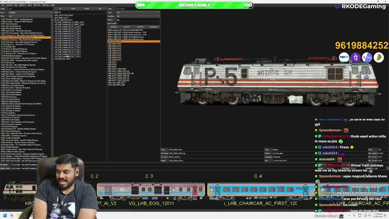The width and height of the screenshot is (389, 219).
Task: Open the Help menu
Action: (53, 5)
